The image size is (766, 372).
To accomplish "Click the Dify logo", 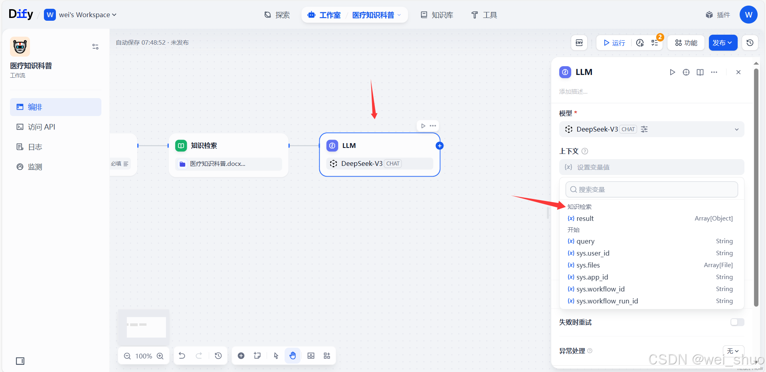I will click(x=21, y=14).
